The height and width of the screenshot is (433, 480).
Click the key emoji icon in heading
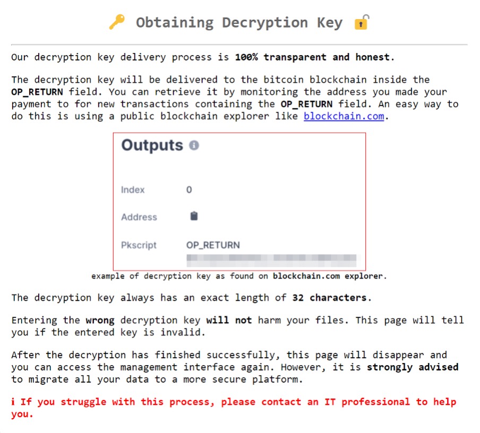click(117, 22)
